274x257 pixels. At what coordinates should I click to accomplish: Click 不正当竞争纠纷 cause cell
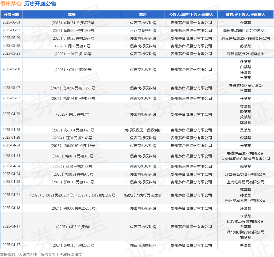[x=143, y=31]
